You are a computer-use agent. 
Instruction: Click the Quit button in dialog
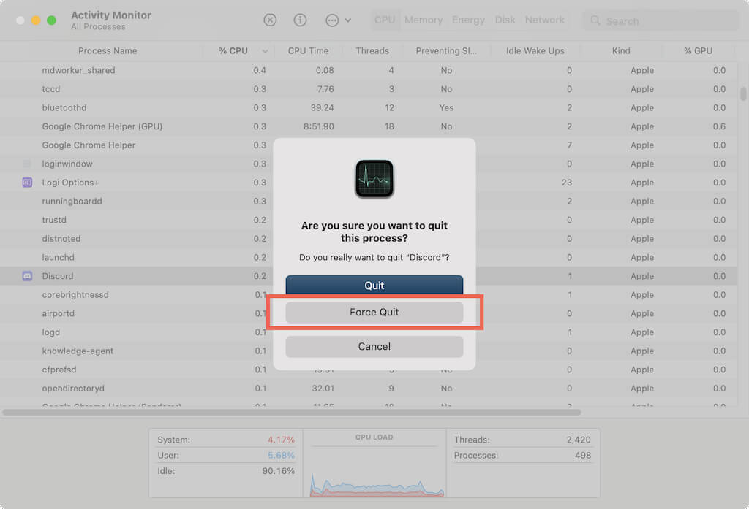pyautogui.click(x=374, y=286)
